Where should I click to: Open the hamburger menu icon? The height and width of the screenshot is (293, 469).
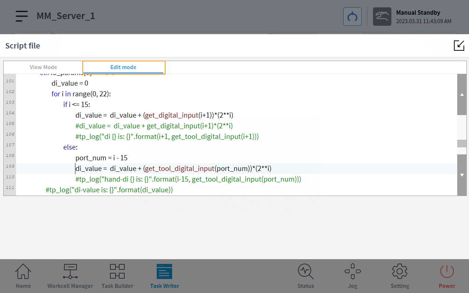point(22,16)
